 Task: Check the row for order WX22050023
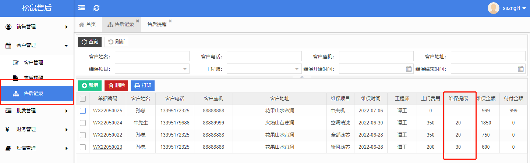(x=83, y=147)
